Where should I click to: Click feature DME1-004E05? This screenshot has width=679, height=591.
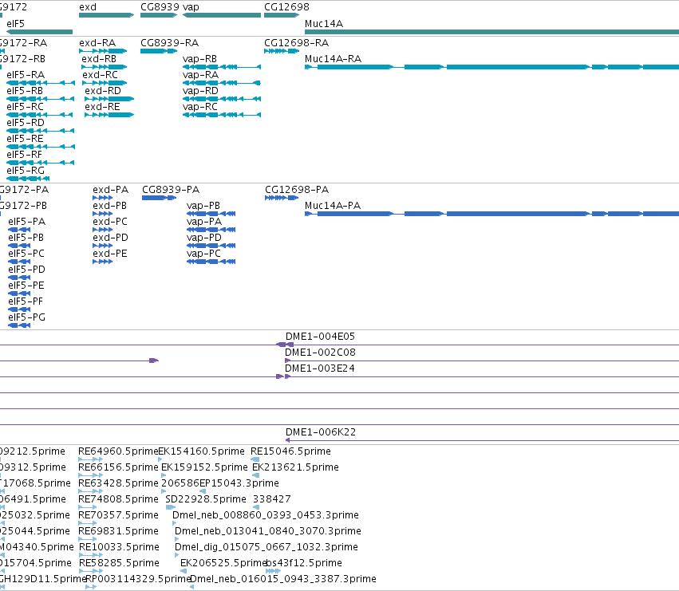320,337
